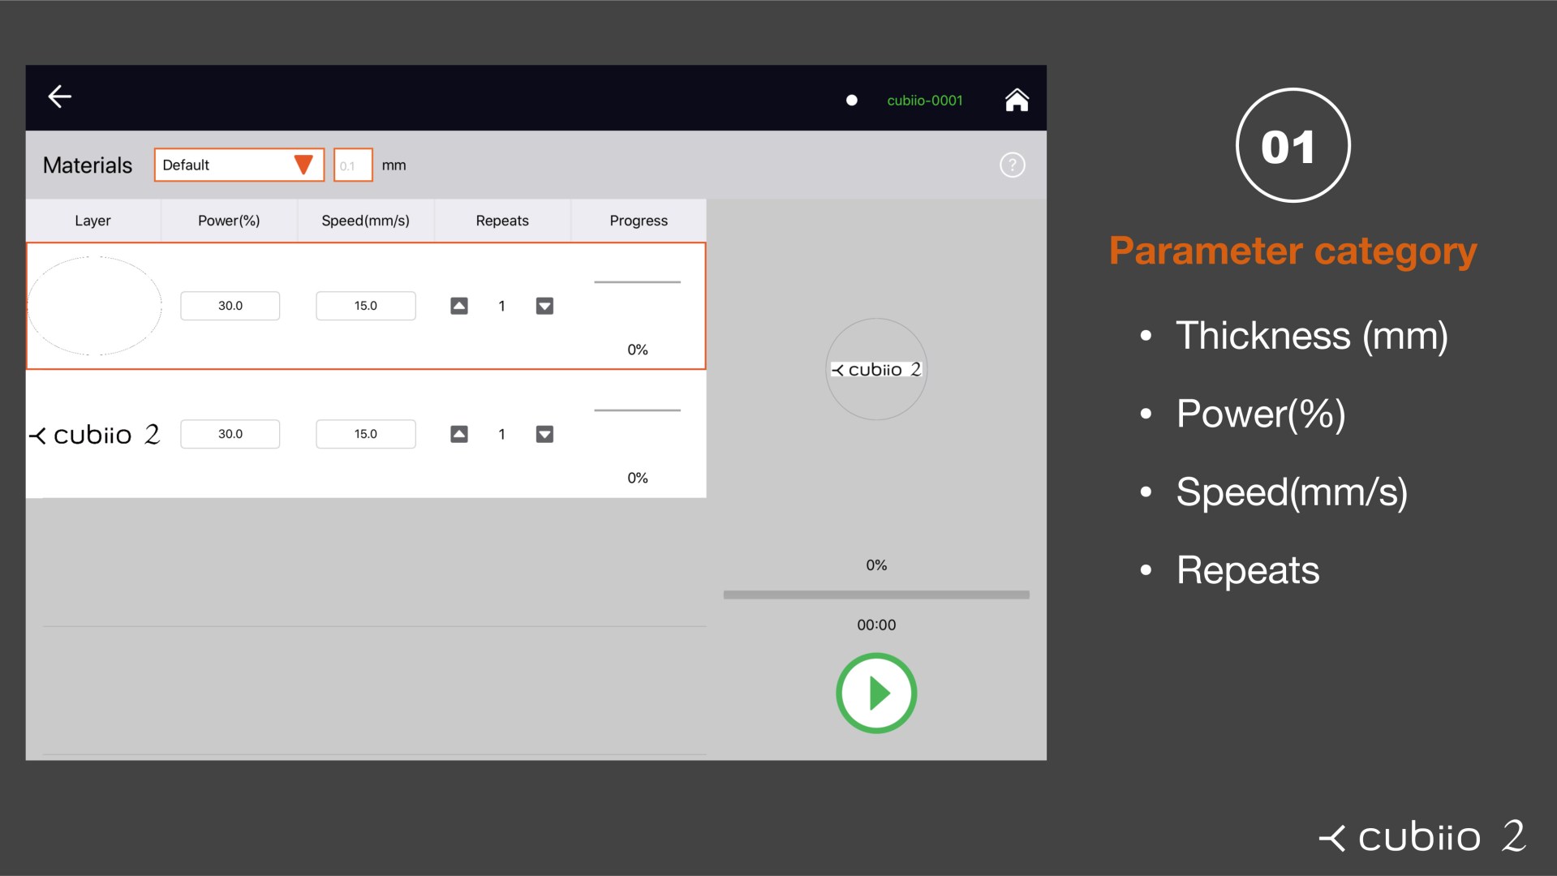
Task: Increase repeats for the cubiio 2 layer
Action: (459, 434)
